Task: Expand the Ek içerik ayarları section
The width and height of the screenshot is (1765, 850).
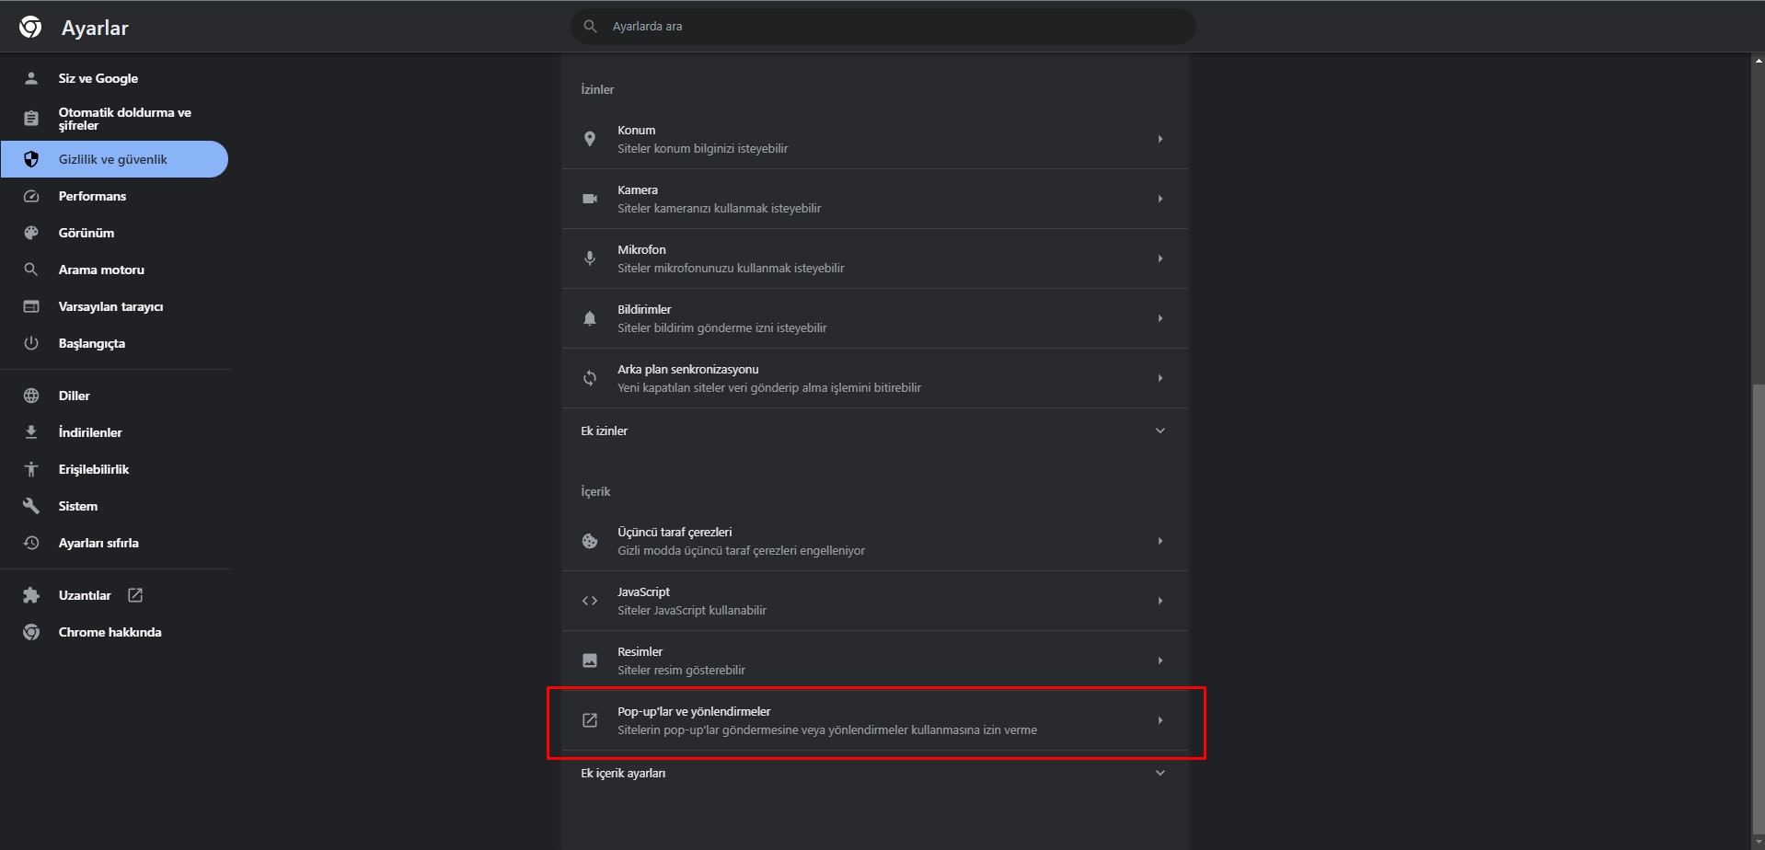Action: (x=1159, y=773)
